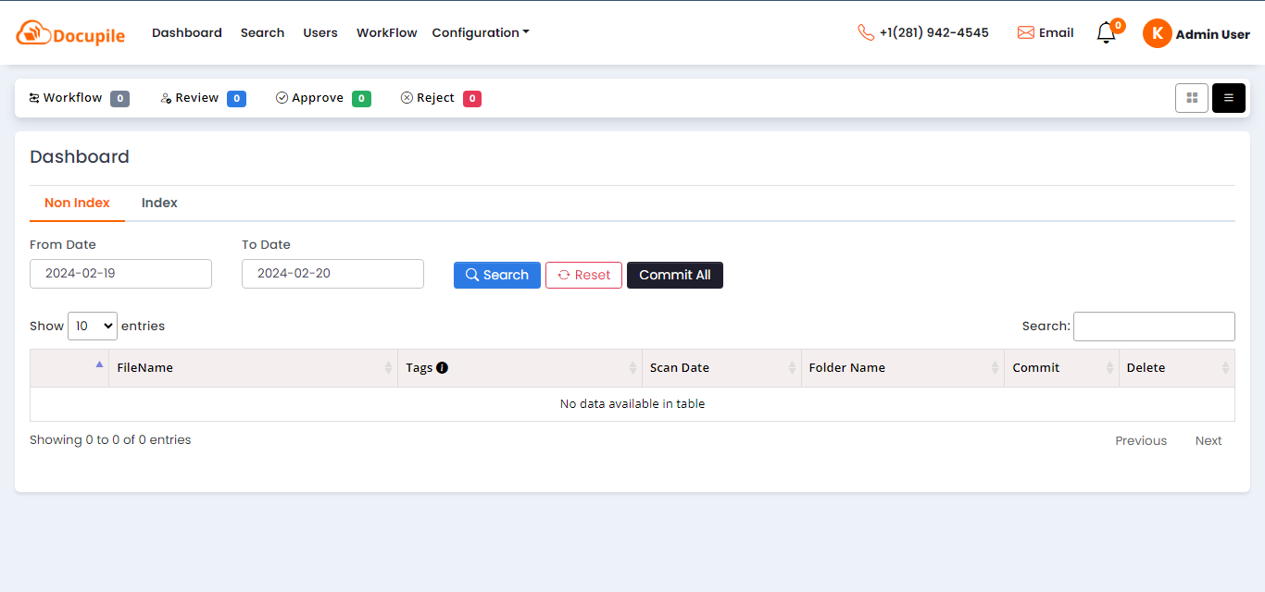1265x592 pixels.
Task: Open the Show entries count dropdown
Action: coord(93,326)
